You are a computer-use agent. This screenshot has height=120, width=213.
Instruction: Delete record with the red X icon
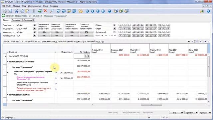(x=45, y=11)
